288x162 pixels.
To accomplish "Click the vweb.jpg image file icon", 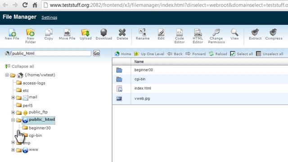I will coord(119,99).
